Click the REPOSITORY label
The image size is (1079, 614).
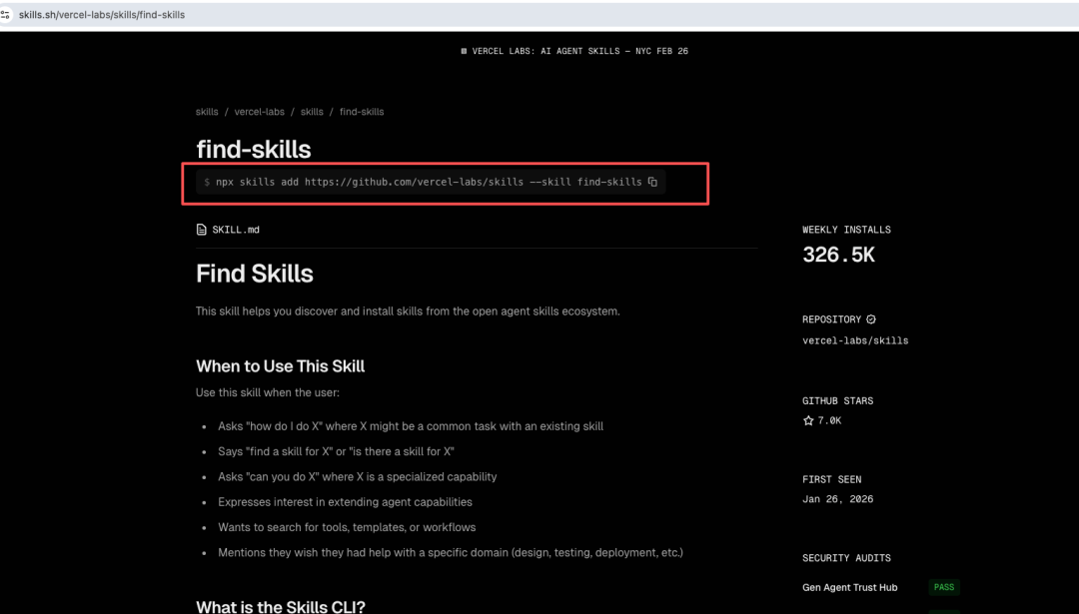(x=831, y=319)
